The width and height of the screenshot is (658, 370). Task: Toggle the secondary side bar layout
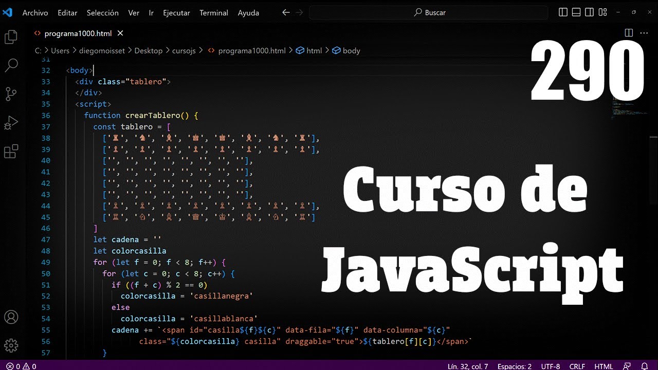click(x=590, y=12)
